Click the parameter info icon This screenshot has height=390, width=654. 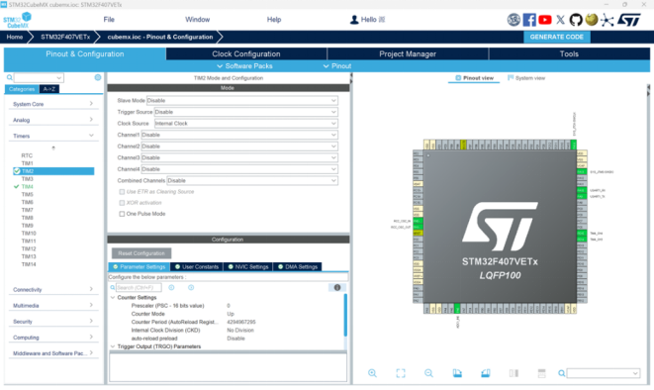337,287
